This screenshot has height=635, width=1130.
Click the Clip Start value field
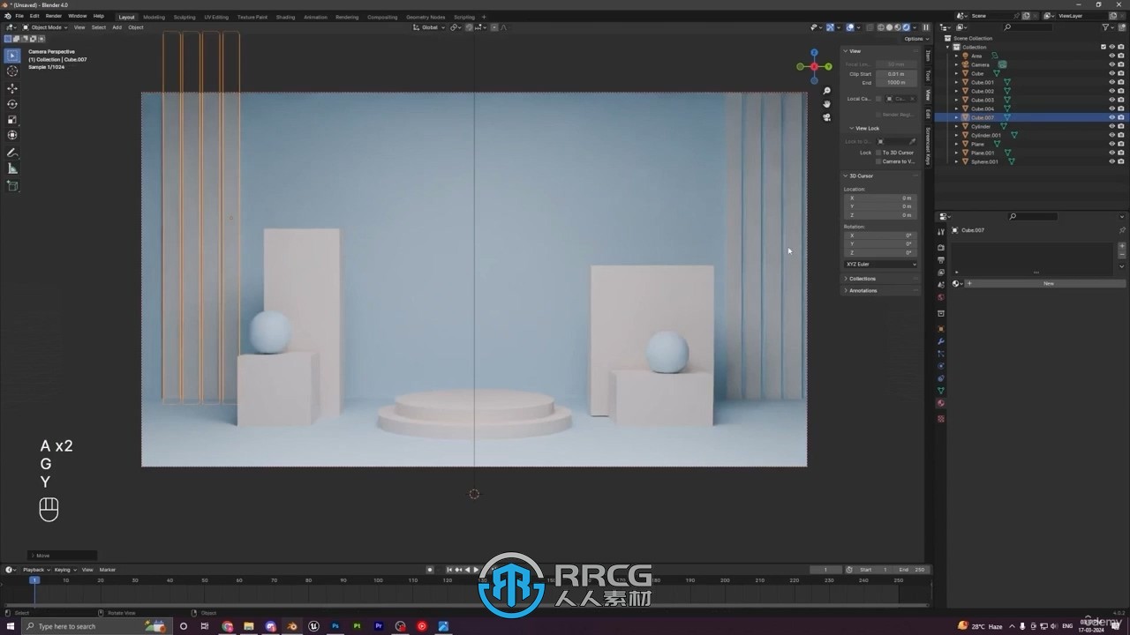tap(895, 74)
